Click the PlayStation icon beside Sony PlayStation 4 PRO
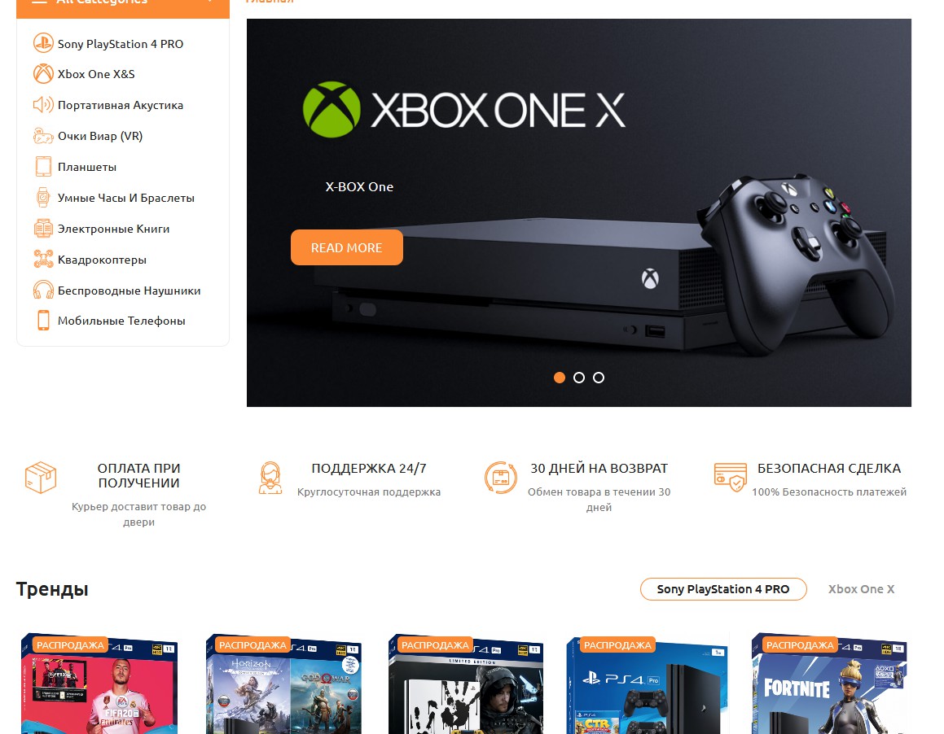The height and width of the screenshot is (734, 944). pos(43,43)
